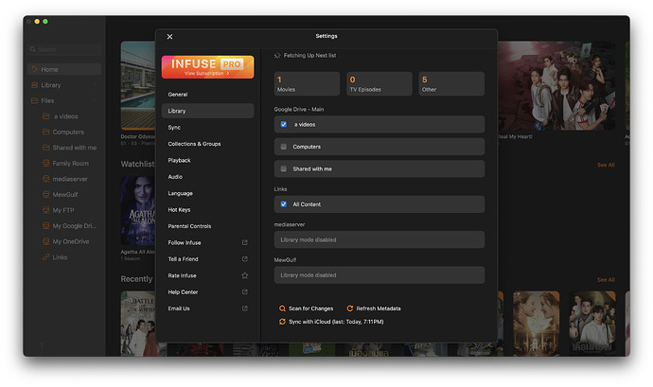Select the Library settings section
Image resolution: width=653 pixels, height=387 pixels.
(x=207, y=111)
